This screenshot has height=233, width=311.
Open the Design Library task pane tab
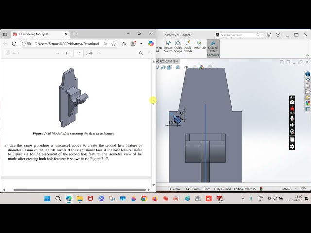308,86
